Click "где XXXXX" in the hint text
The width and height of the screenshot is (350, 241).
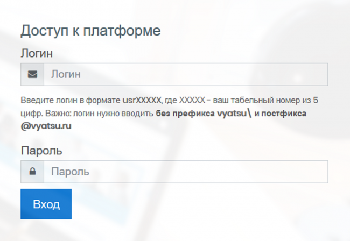(183, 101)
